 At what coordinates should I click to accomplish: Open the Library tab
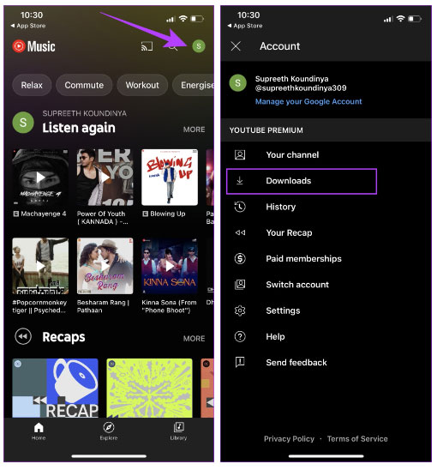click(178, 431)
